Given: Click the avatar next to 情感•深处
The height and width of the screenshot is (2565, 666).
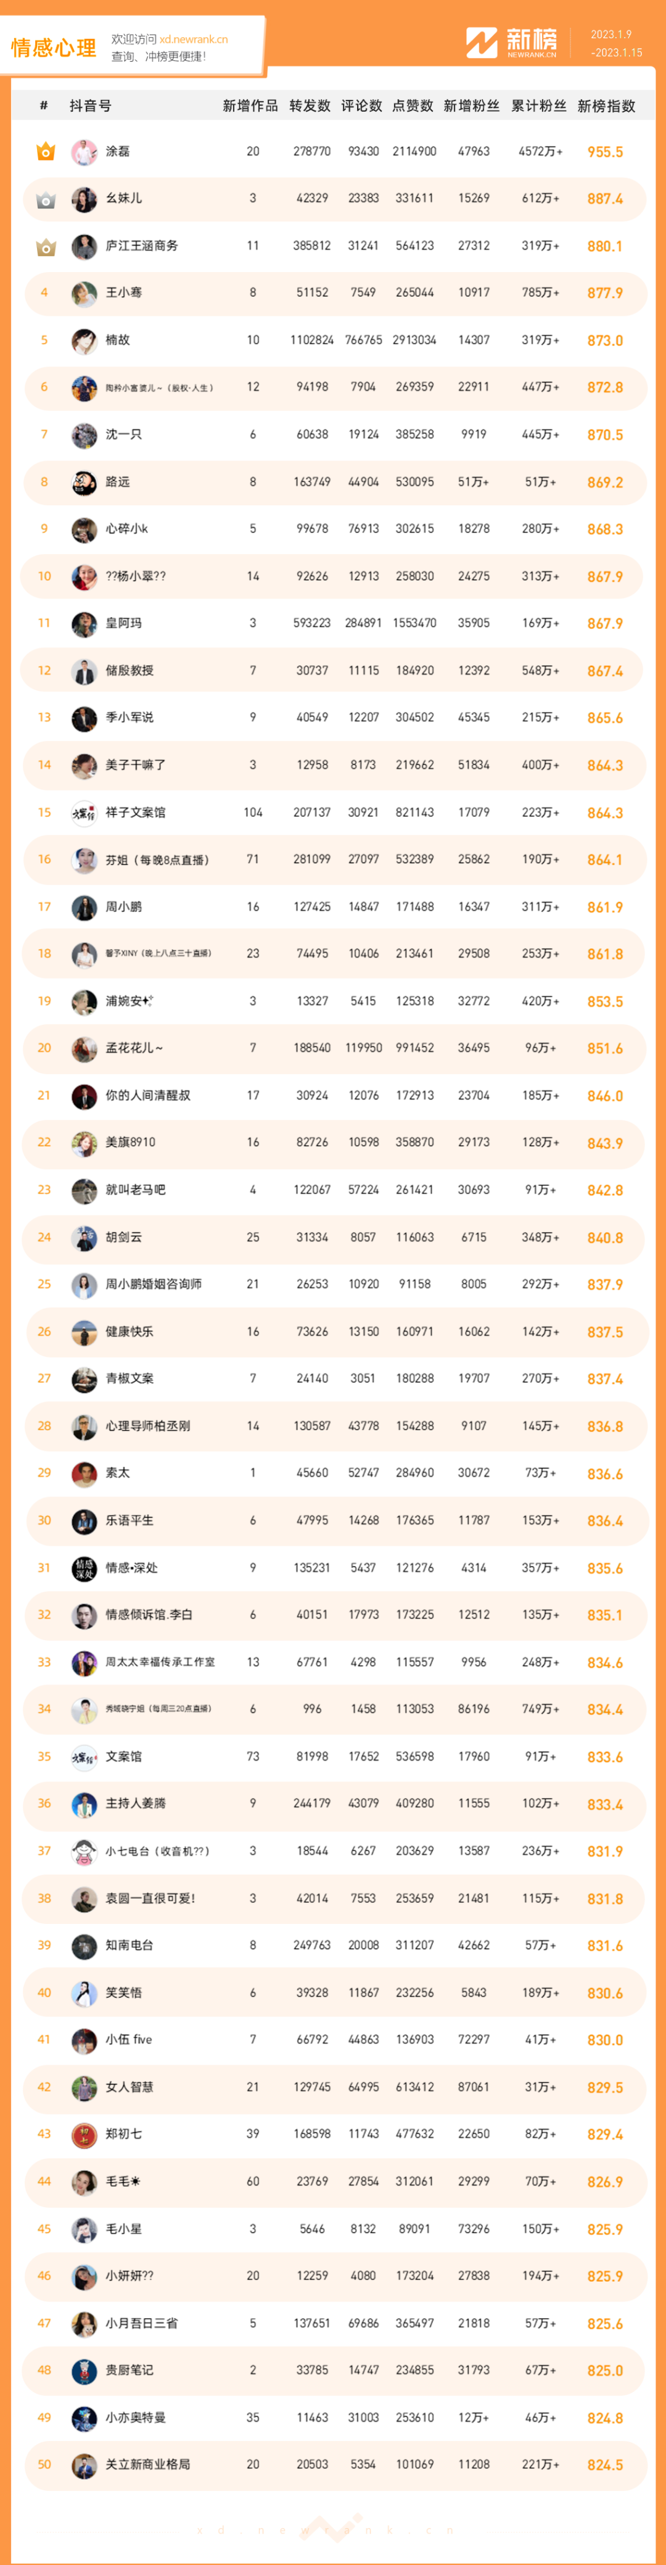Looking at the screenshot, I should coord(84,1567).
